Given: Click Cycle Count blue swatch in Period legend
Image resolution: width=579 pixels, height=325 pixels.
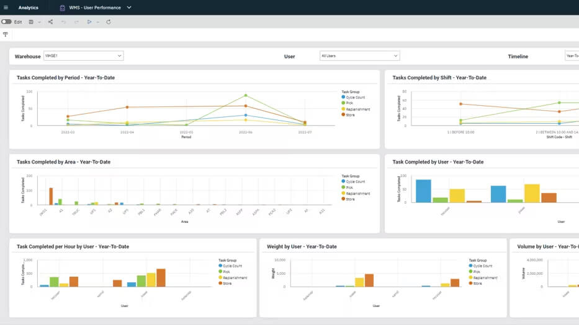Looking at the screenshot, I should (343, 97).
